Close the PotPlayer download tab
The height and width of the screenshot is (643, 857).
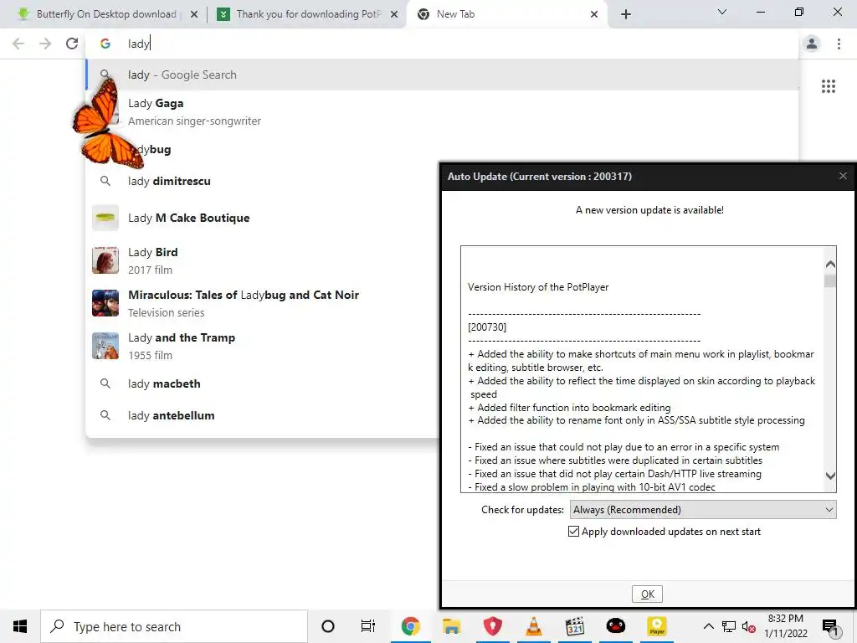click(x=394, y=14)
